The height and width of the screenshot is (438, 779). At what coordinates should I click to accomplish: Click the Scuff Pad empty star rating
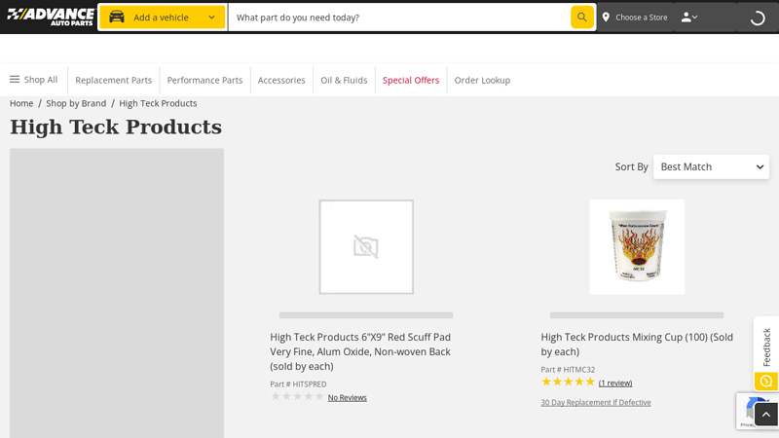(x=297, y=396)
